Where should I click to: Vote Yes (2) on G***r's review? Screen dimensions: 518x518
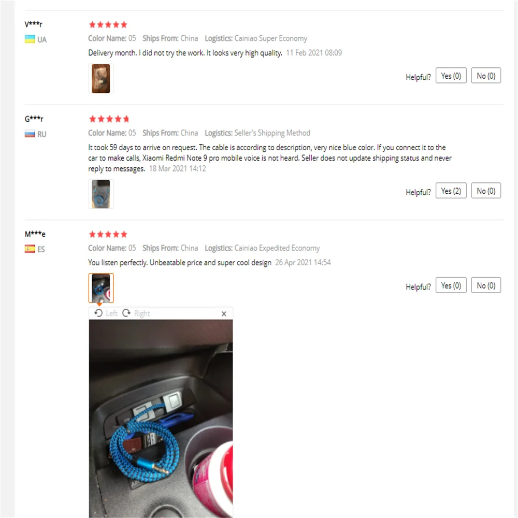451,191
